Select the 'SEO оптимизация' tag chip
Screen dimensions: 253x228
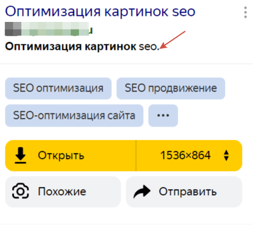point(58,88)
